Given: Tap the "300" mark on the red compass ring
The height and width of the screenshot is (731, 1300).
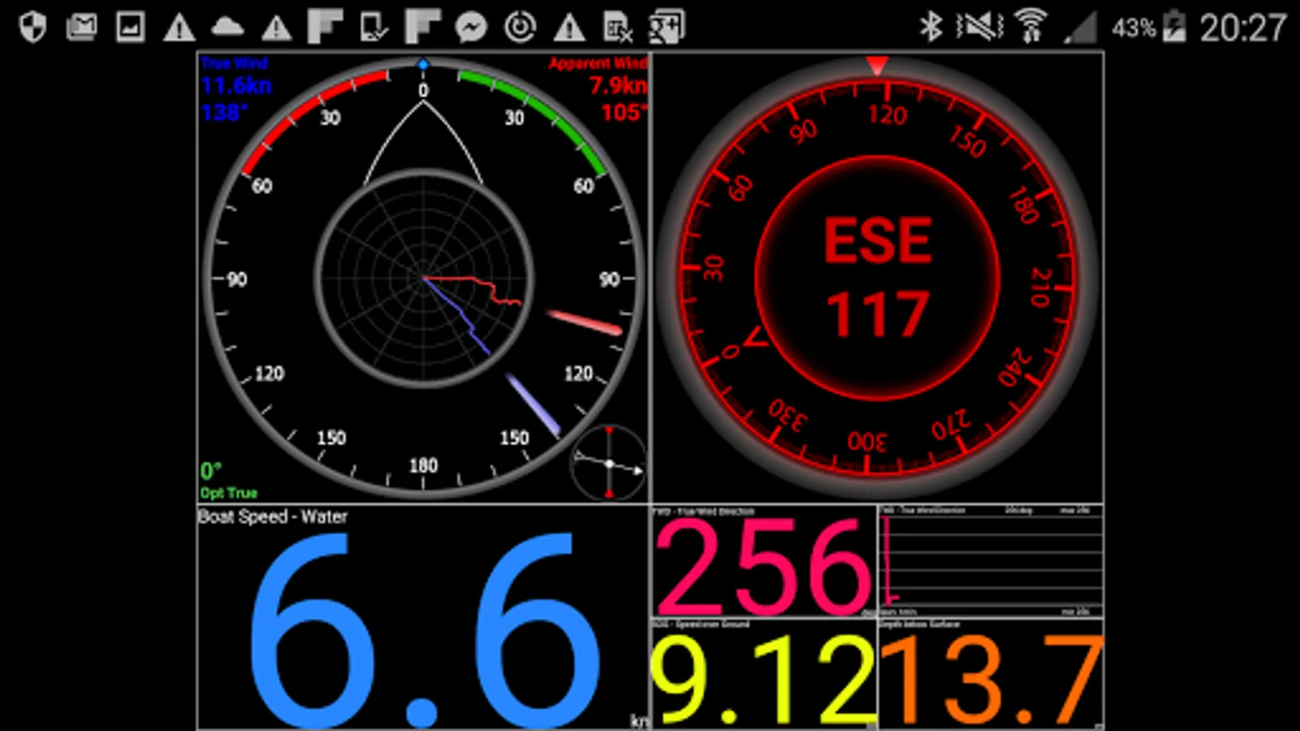Looking at the screenshot, I should pos(867,442).
